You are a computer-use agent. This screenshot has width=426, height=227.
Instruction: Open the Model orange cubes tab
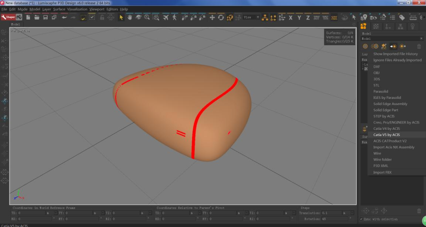tap(364, 26)
